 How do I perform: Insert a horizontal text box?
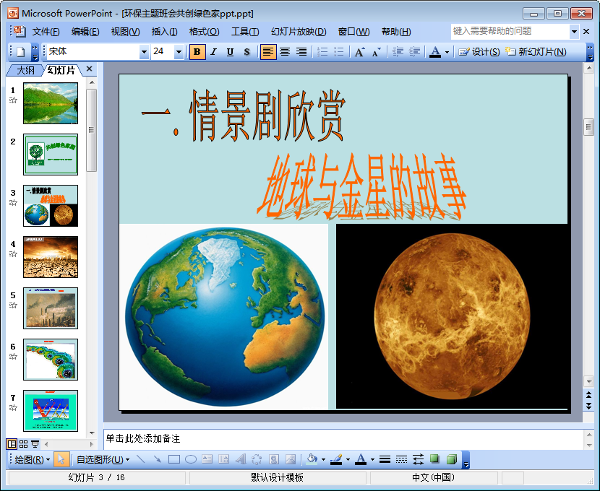[207, 460]
